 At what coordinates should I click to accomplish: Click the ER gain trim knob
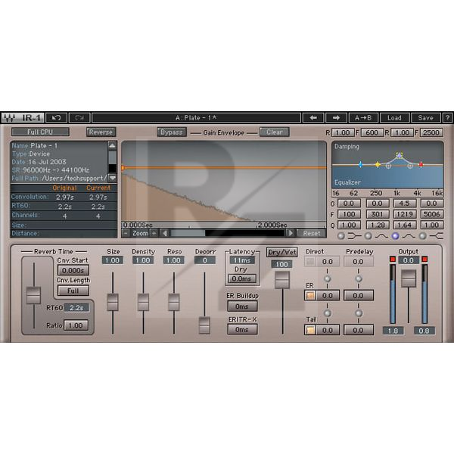[328, 313]
